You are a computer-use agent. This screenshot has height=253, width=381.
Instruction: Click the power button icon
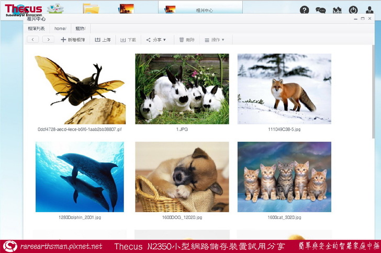[x=353, y=10]
